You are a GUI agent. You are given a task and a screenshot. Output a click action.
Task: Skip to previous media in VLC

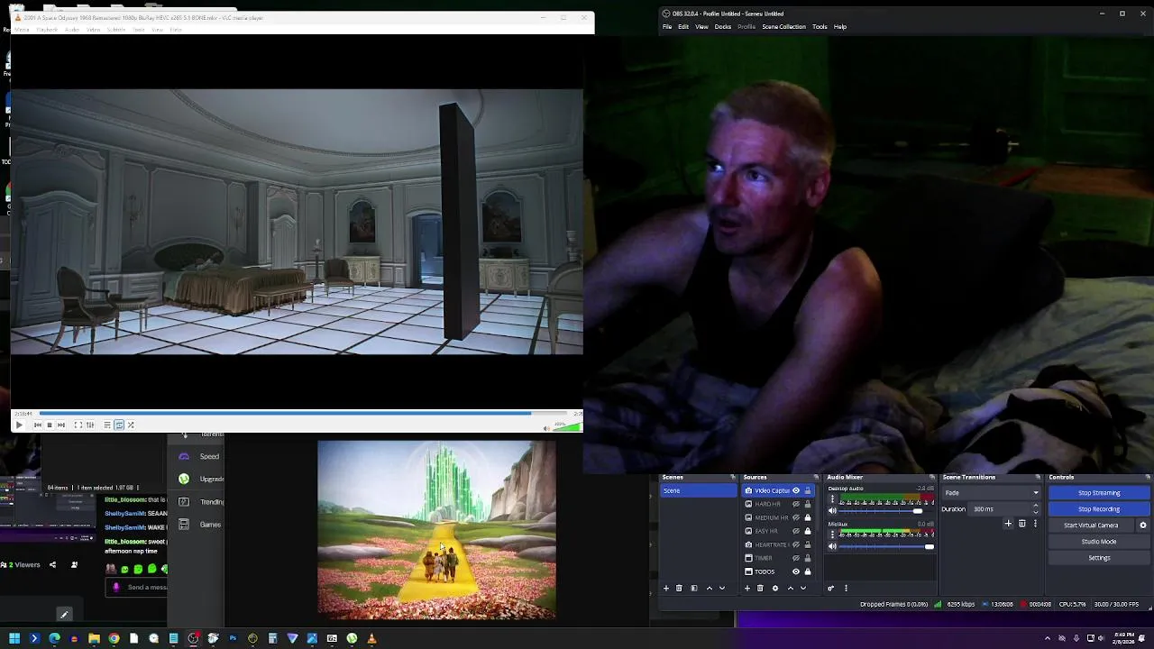click(38, 425)
